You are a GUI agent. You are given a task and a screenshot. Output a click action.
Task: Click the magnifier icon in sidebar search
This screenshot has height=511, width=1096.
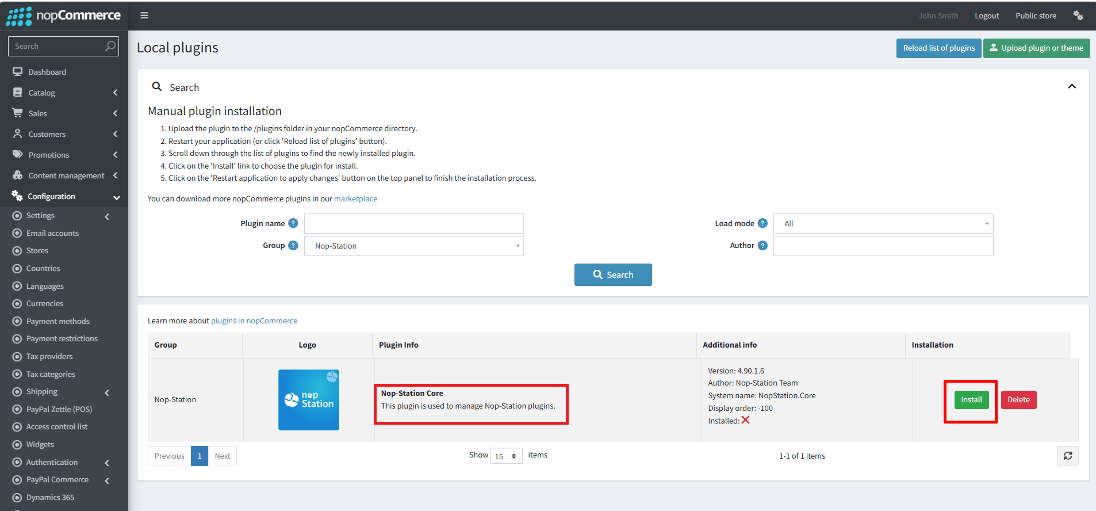[x=110, y=46]
